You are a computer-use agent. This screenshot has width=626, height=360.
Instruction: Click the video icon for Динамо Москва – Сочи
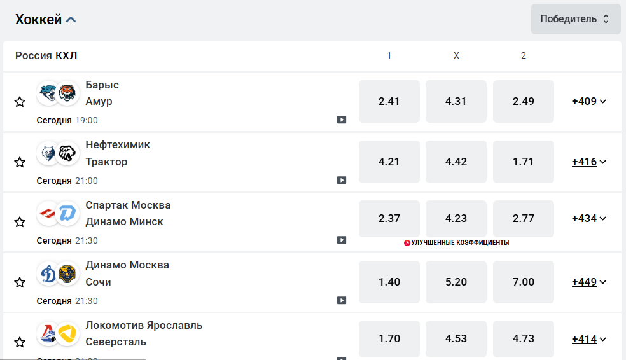tap(342, 300)
